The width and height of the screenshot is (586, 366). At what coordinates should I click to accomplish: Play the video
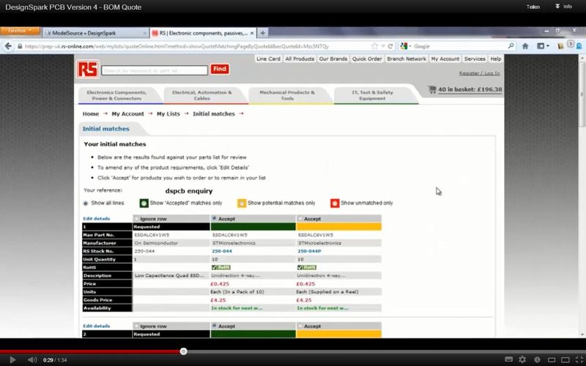coord(12,359)
